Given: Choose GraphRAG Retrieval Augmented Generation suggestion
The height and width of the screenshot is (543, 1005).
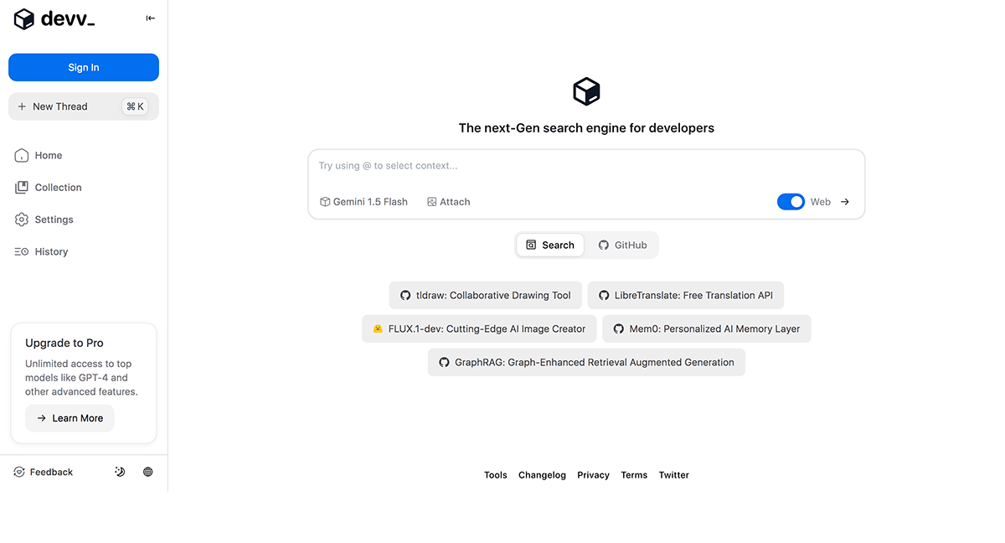Looking at the screenshot, I should coord(586,362).
